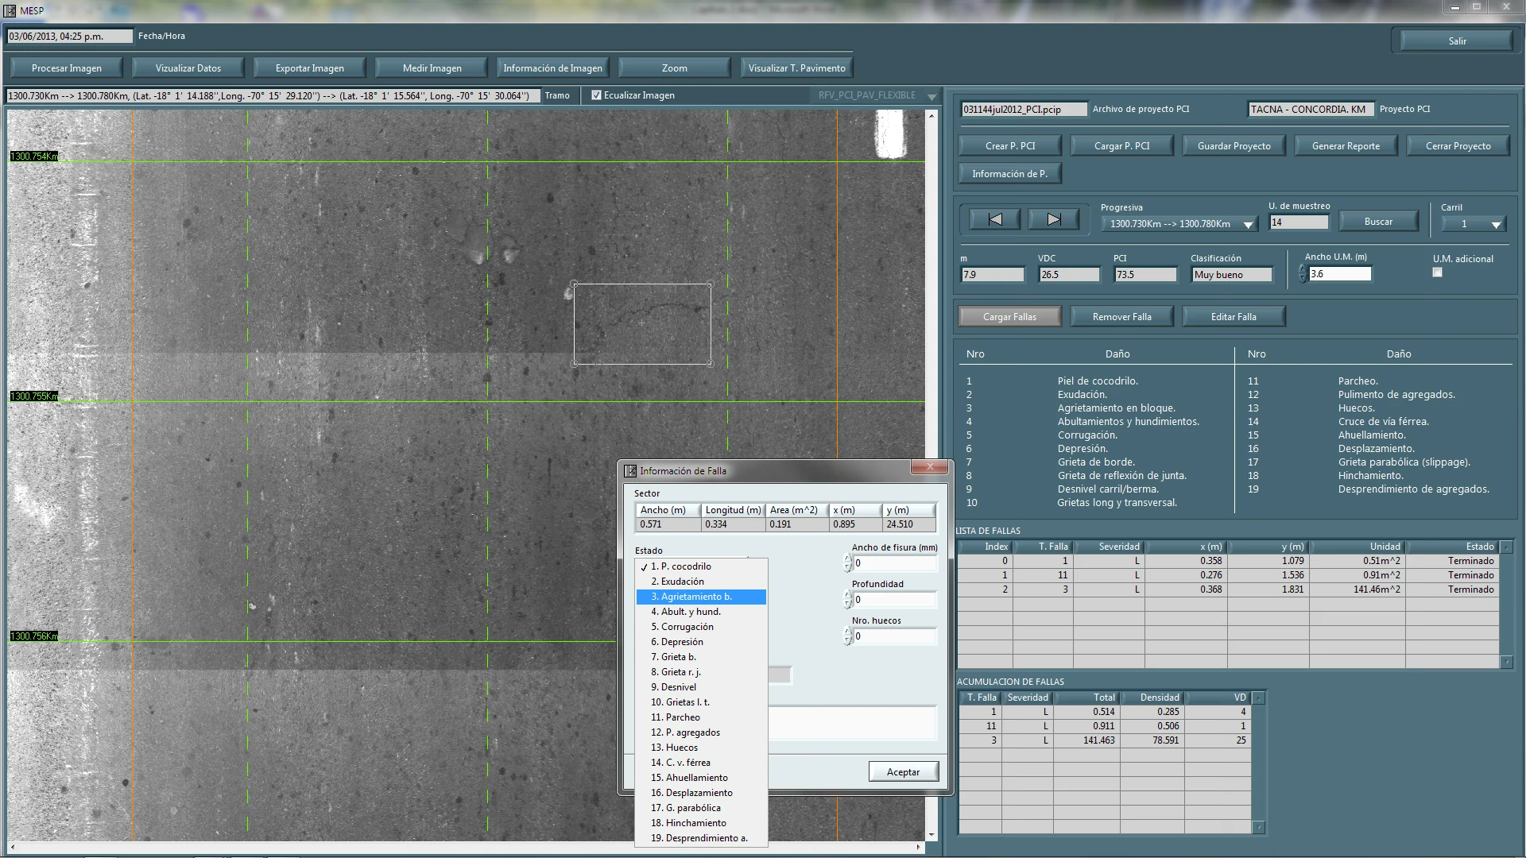Click Remover Falla button
The image size is (1526, 858).
click(x=1121, y=317)
